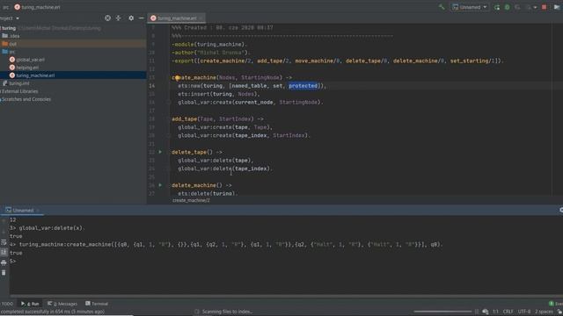The image size is (563, 316).
Task: Expand Scratches and Consoles node
Action: click(x=26, y=99)
